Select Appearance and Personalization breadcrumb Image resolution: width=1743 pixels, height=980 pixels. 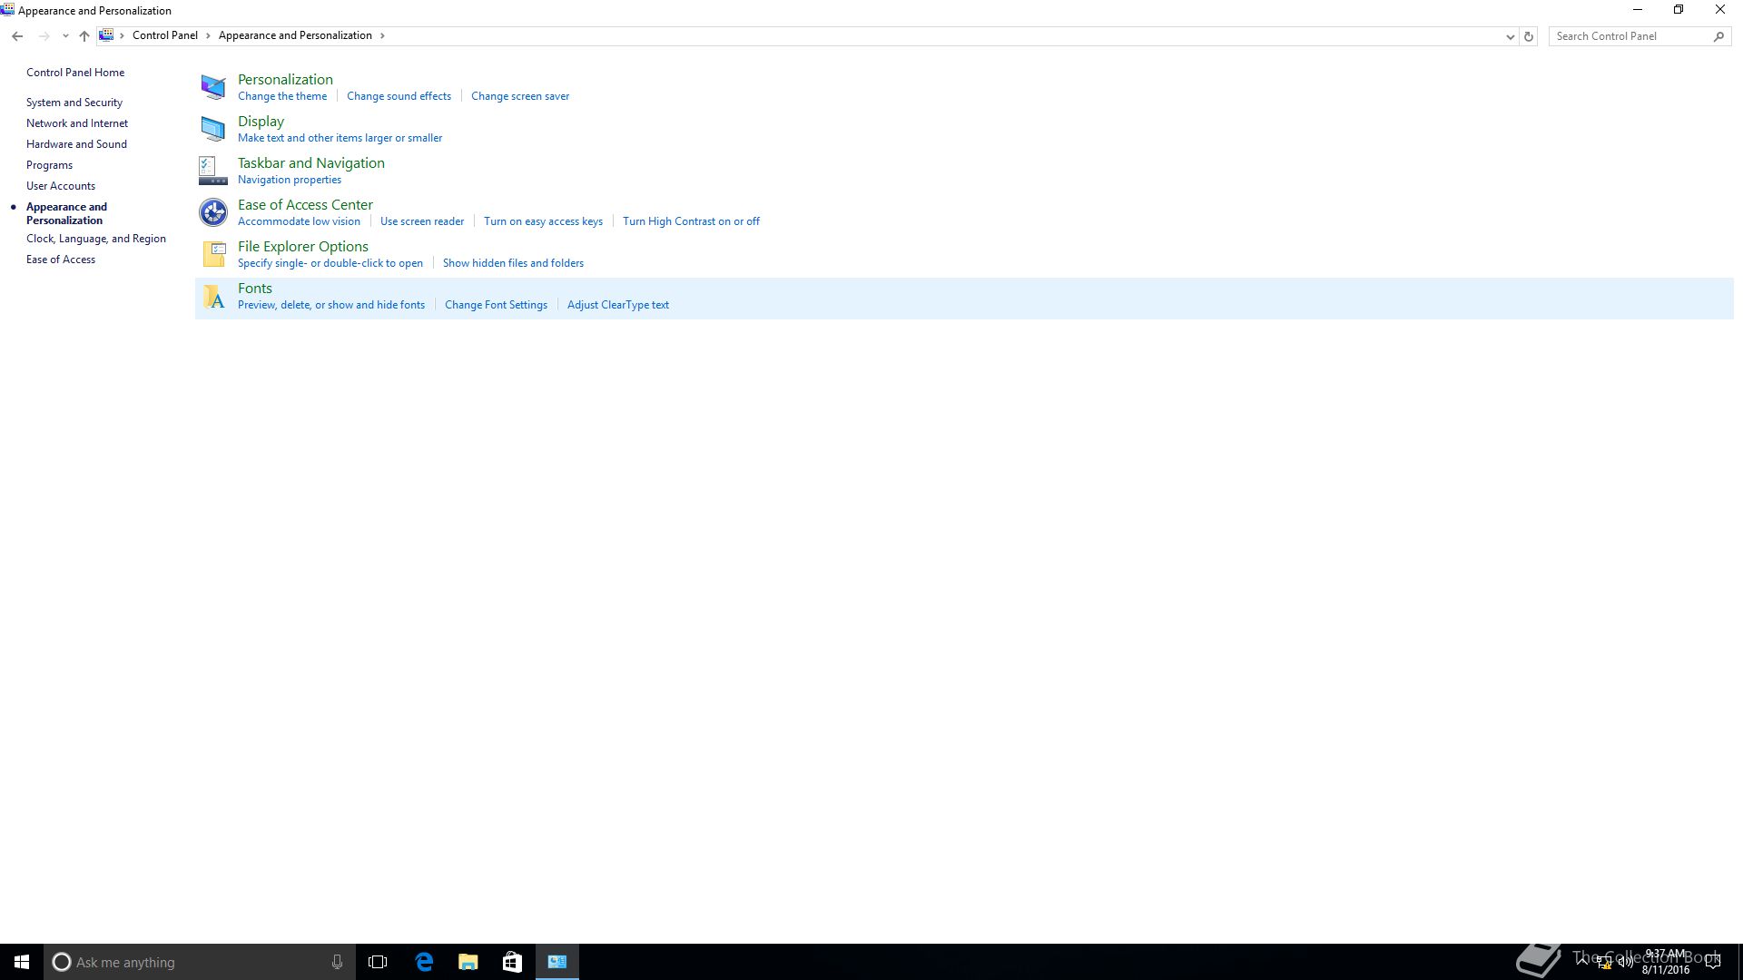point(295,35)
